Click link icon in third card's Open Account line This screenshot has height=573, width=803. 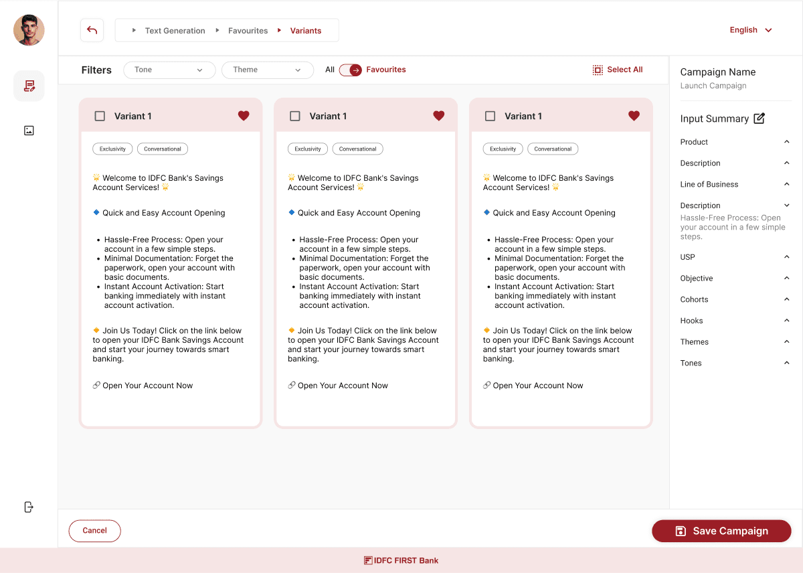point(487,386)
